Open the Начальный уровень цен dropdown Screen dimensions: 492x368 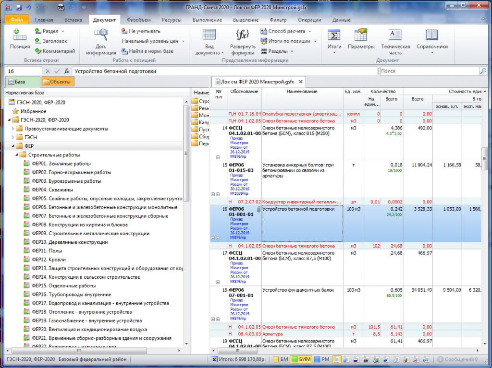coord(183,41)
